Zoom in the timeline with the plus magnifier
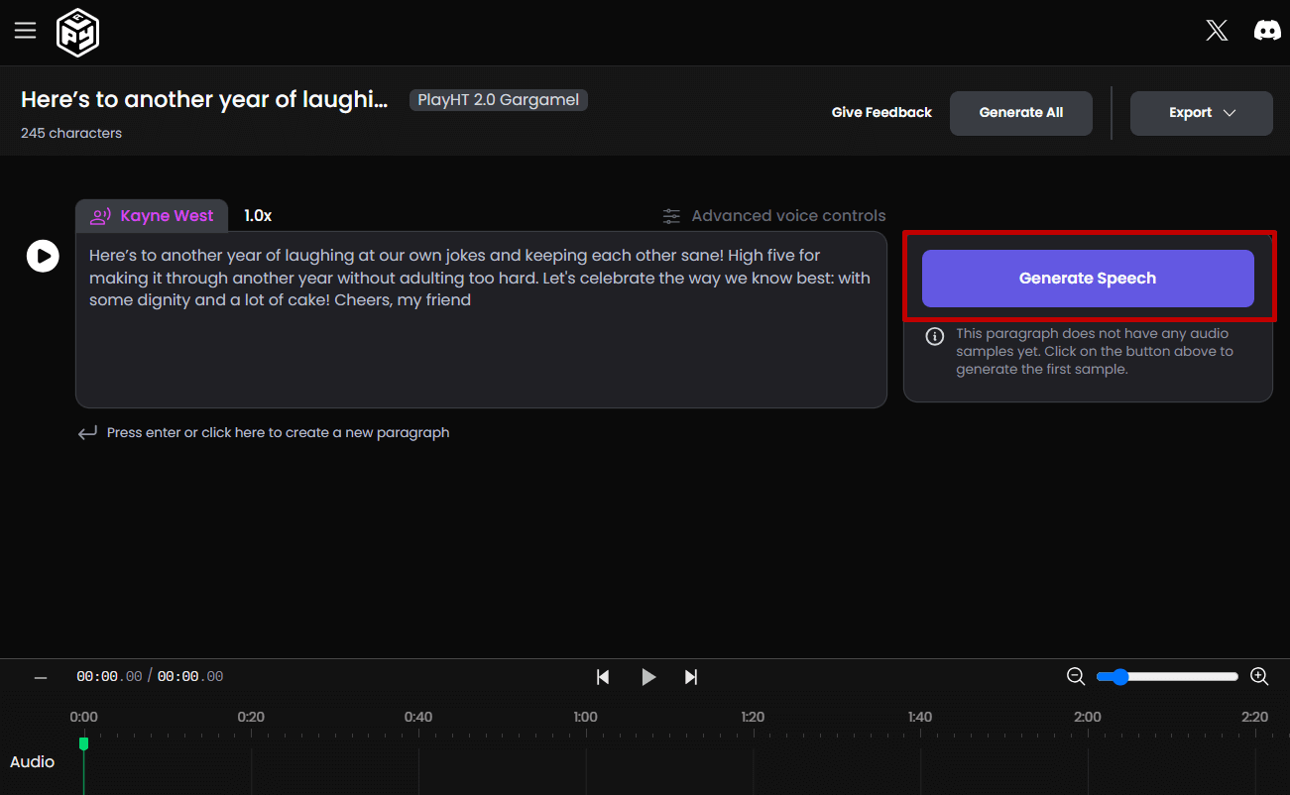The image size is (1290, 795). (x=1259, y=677)
